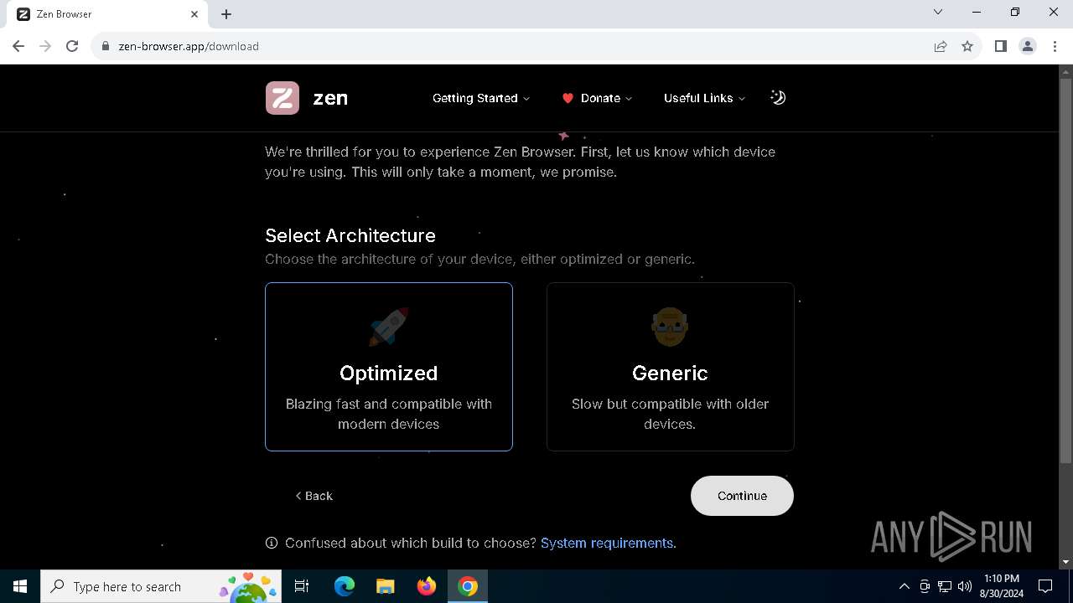Viewport: 1073px width, 603px height.
Task: Launch Firefox from the taskbar
Action: pos(427,586)
